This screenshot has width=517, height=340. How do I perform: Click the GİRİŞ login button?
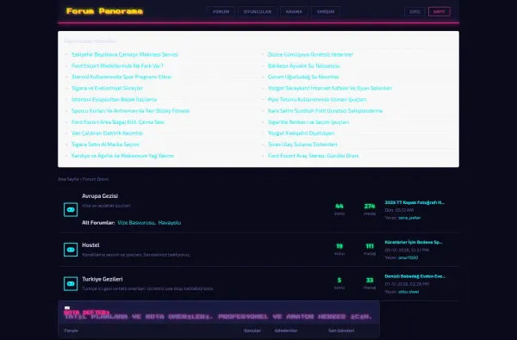point(414,11)
